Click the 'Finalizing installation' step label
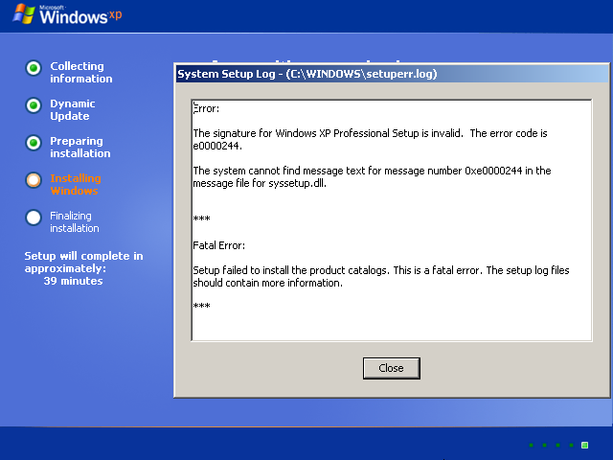 75,221
